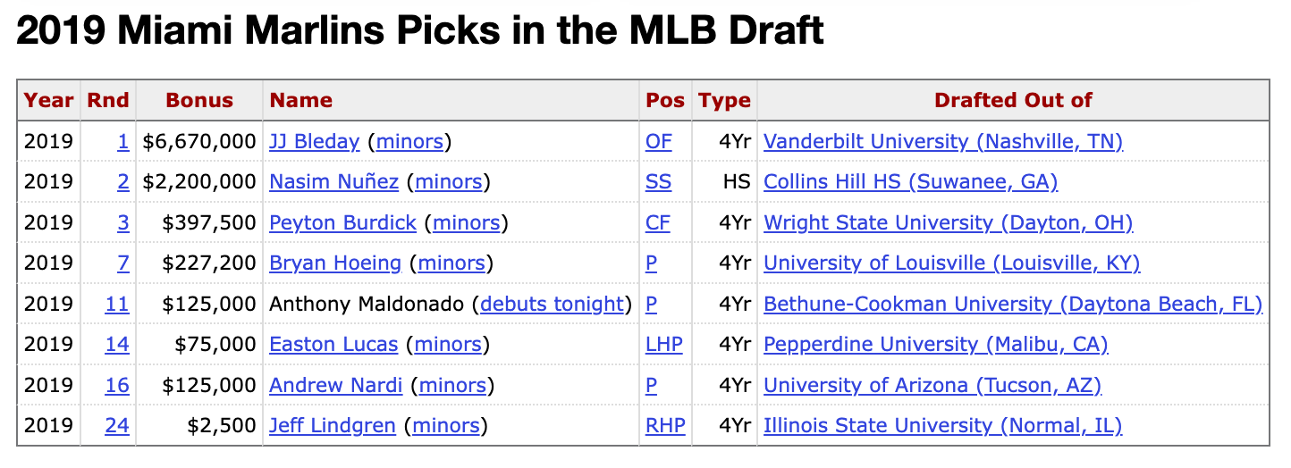Open Vanderbilt University school link
Viewport: 1291px width, 468px height.
click(943, 141)
